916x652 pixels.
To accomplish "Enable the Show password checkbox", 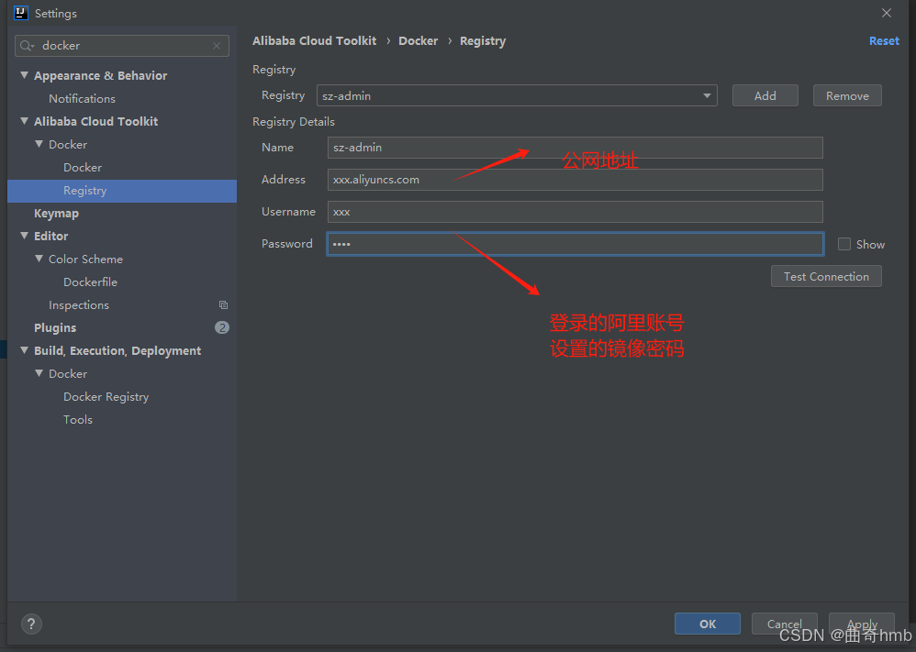I will point(844,244).
